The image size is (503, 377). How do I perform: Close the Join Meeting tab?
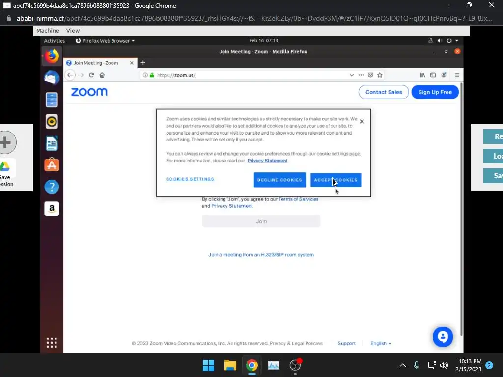pyautogui.click(x=132, y=63)
